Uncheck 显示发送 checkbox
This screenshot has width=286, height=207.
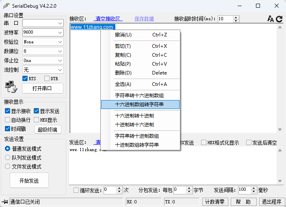tap(36, 111)
